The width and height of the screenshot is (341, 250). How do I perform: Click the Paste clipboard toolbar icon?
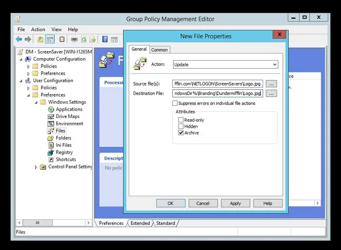(62, 39)
